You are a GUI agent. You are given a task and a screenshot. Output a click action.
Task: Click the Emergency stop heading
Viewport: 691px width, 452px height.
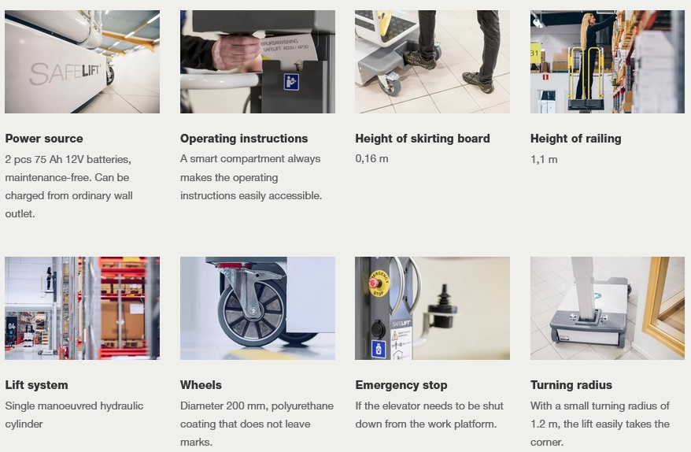(401, 385)
